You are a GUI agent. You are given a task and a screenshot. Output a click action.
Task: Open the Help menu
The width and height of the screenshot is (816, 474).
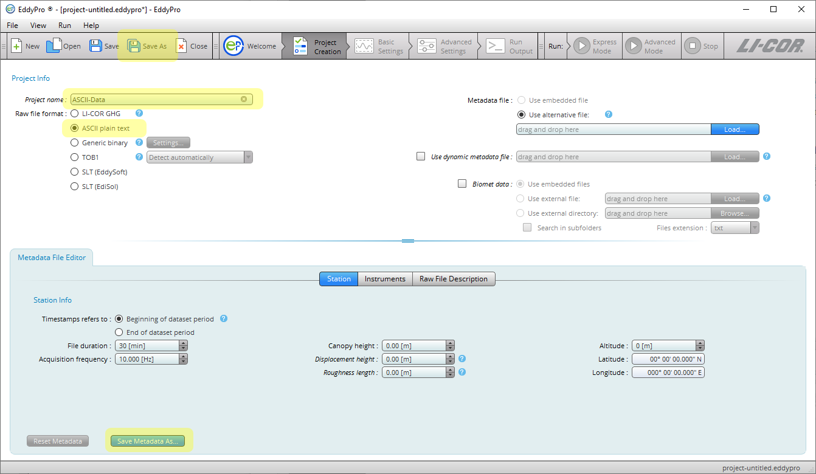coord(91,26)
